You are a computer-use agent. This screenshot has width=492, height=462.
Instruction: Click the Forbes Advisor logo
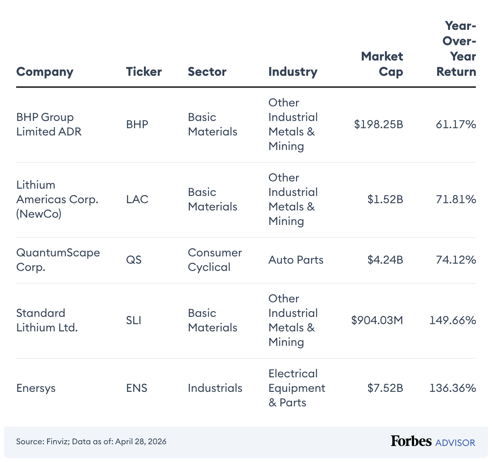coord(433,441)
